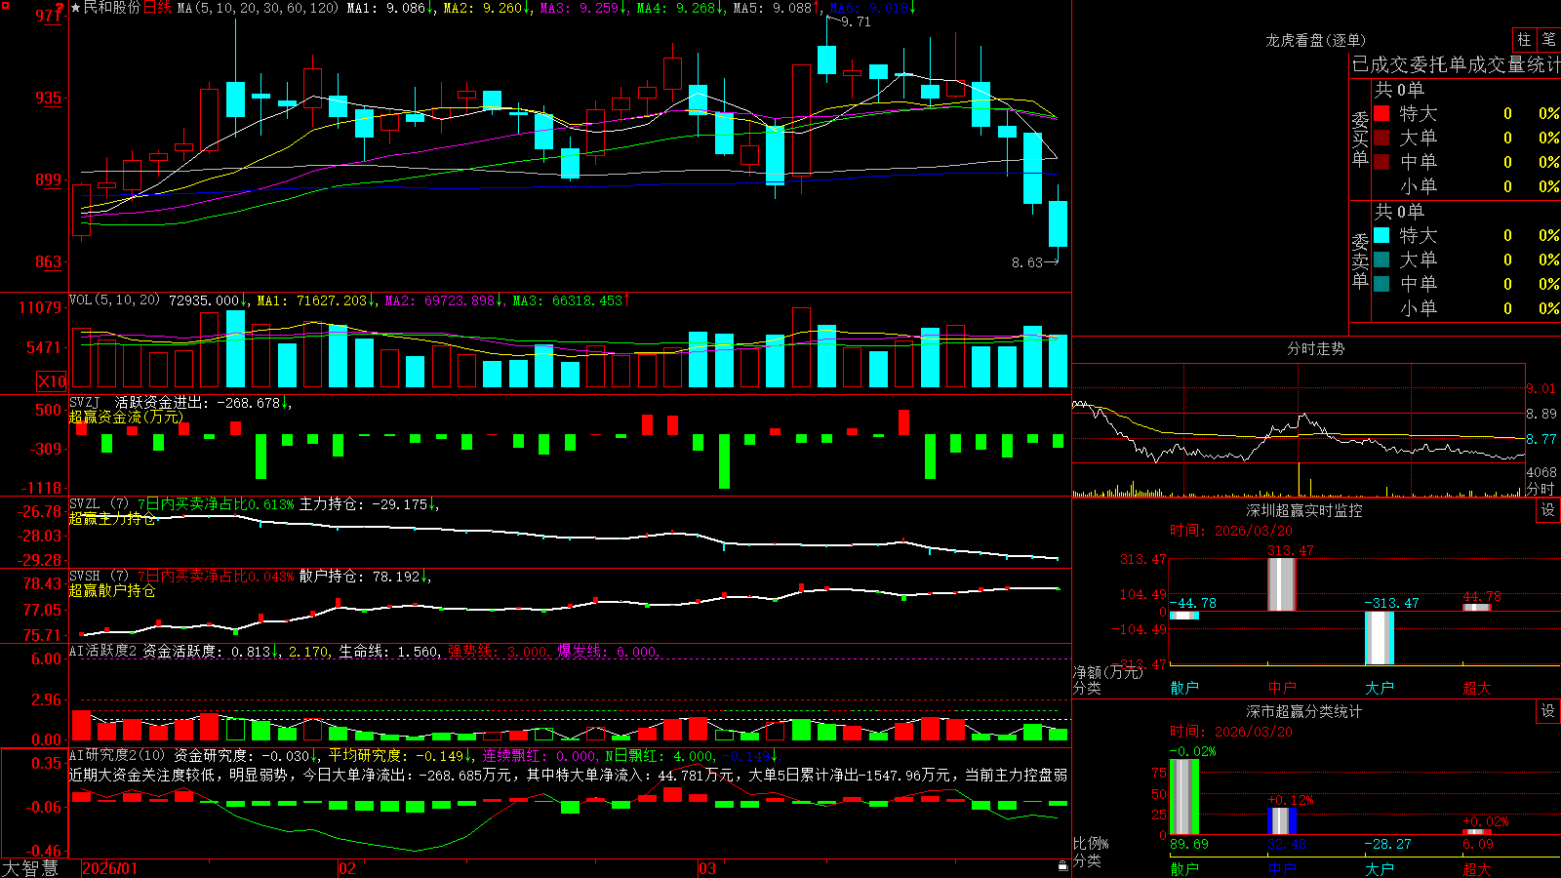Click the 爆发线: 6.000 magenta label
This screenshot has width=1561, height=878.
(608, 651)
